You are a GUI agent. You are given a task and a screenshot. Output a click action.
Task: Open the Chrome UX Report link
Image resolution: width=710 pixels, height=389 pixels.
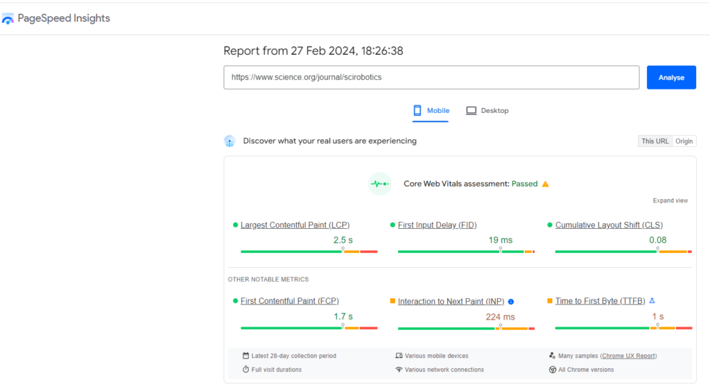click(628, 356)
